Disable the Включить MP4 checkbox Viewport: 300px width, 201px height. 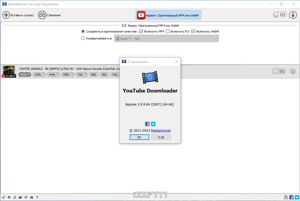[141, 31]
